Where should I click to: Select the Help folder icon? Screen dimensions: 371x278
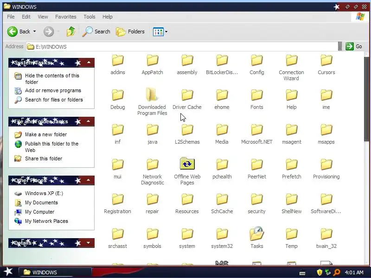[291, 95]
